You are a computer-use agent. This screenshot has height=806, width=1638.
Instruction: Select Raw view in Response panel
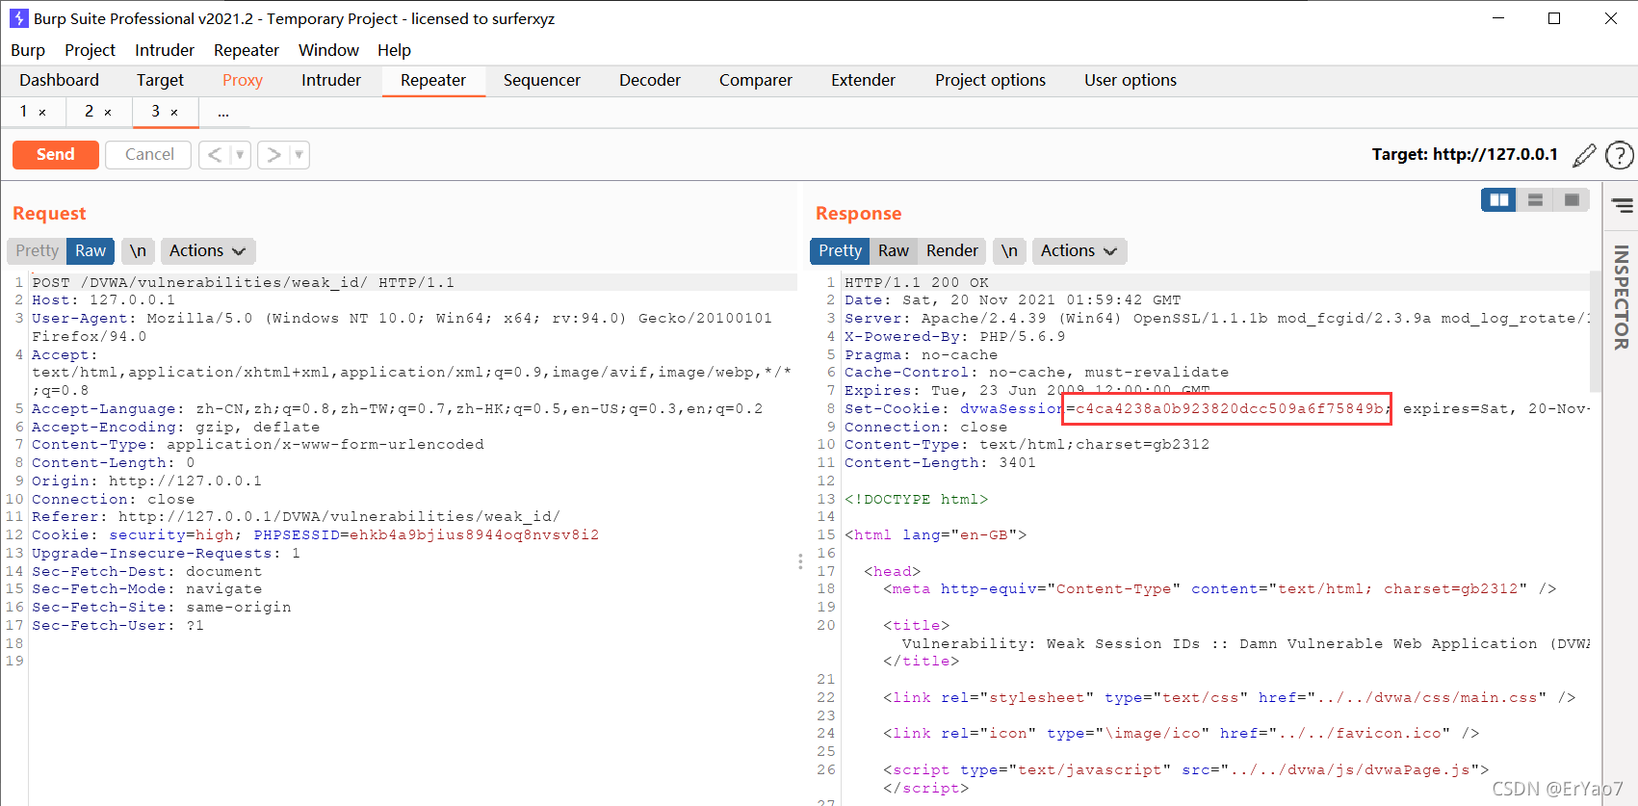tap(894, 250)
